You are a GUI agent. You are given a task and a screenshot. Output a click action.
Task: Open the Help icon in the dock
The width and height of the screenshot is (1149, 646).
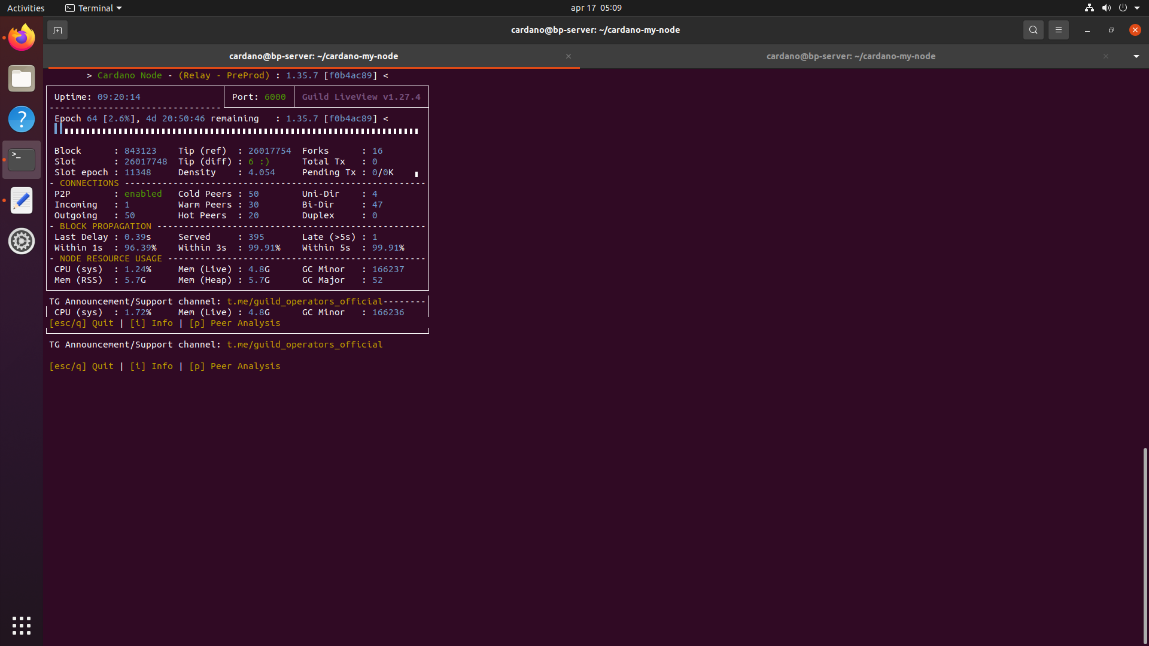22,119
